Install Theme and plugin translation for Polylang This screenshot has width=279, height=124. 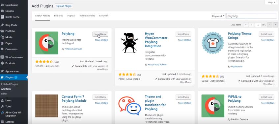point(183,97)
